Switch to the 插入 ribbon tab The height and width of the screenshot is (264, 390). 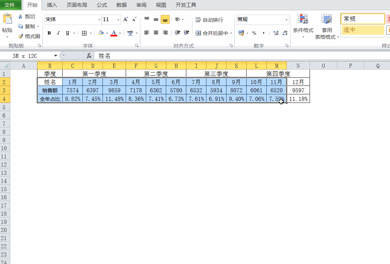pos(52,5)
